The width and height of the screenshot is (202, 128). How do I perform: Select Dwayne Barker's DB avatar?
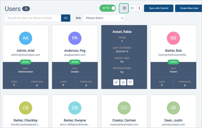click(75, 108)
